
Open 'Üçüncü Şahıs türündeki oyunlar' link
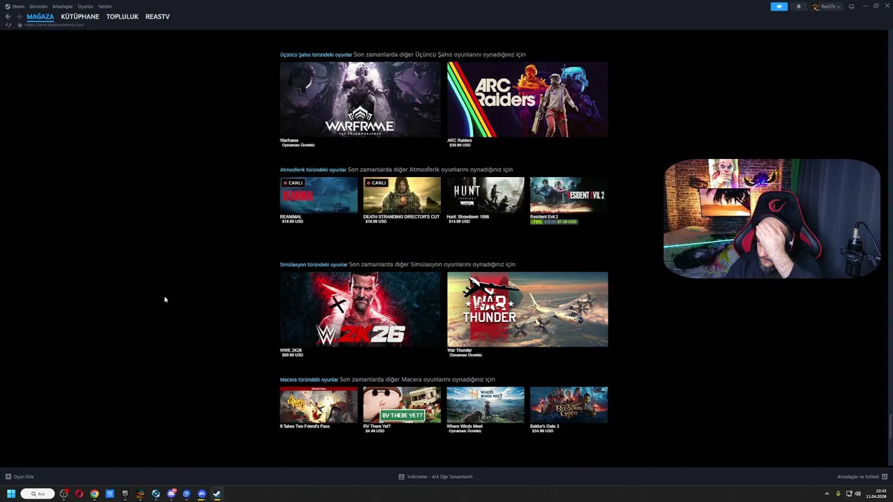click(x=316, y=54)
